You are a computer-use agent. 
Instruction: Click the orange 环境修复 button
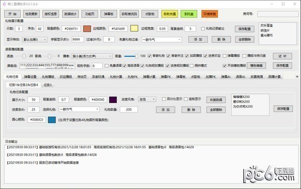click(x=210, y=14)
